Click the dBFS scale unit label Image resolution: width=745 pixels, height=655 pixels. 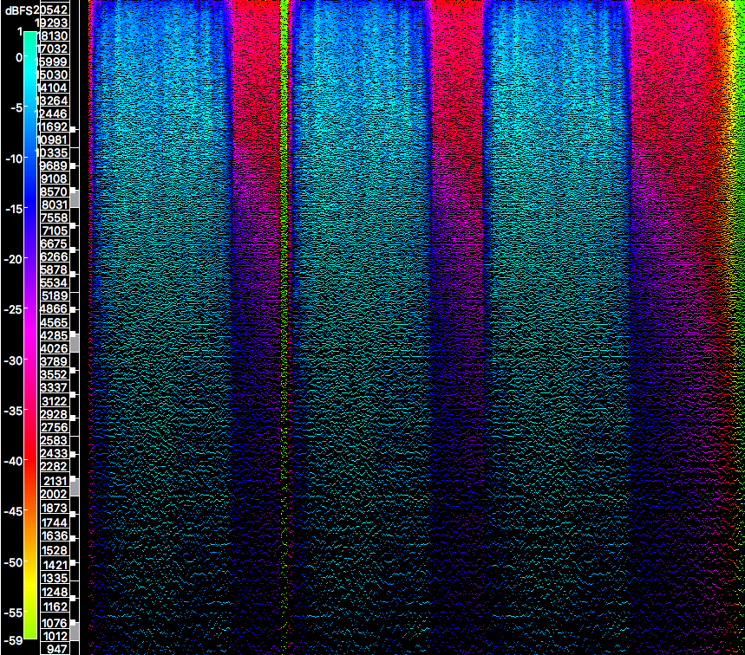pos(18,10)
